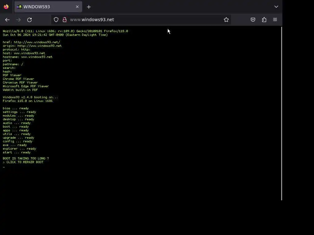Click the 'exe ... ready' line
This screenshot has height=235, width=314.
(15, 145)
